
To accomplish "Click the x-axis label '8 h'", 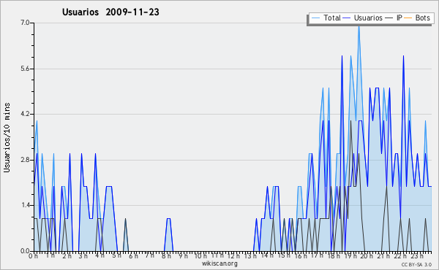I will pyautogui.click(x=166, y=256).
